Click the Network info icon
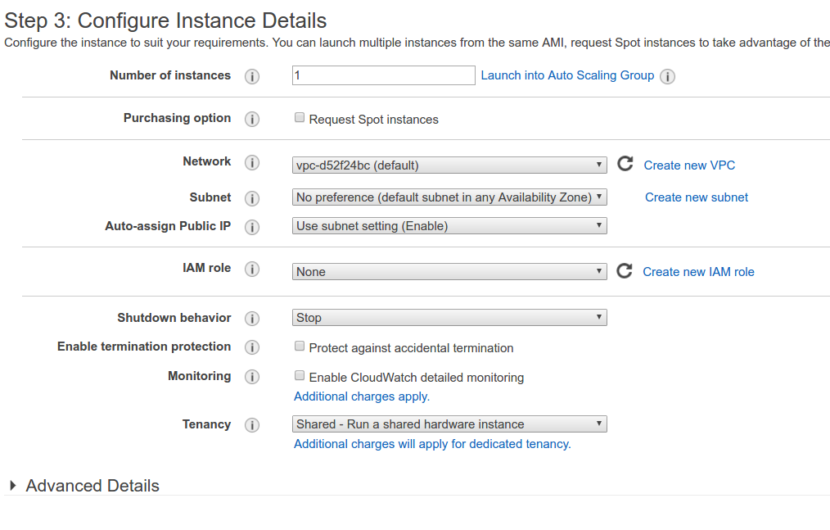 tap(252, 162)
